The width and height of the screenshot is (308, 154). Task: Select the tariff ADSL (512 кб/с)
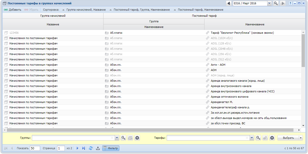(221, 59)
